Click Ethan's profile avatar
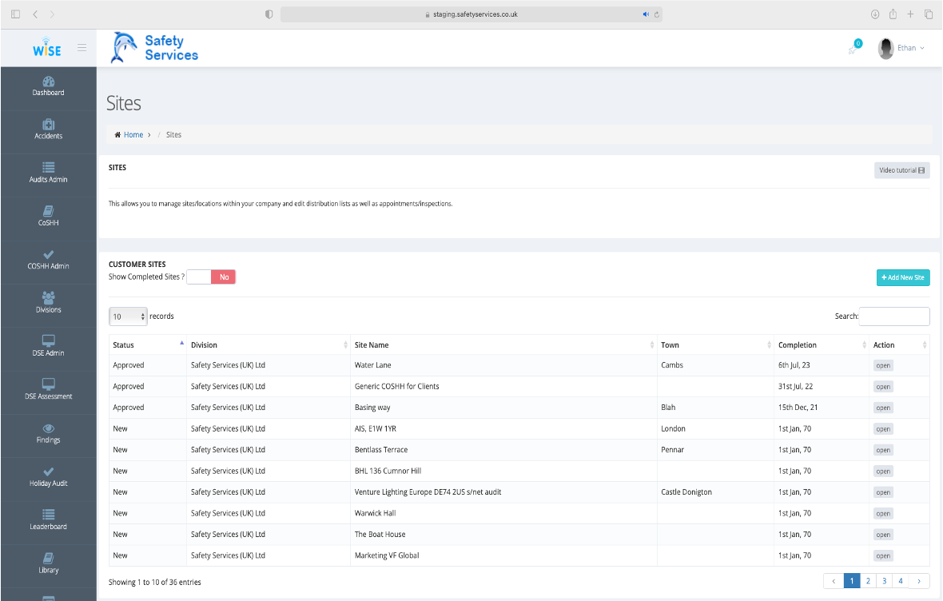Image resolution: width=943 pixels, height=601 pixels. 885,48
